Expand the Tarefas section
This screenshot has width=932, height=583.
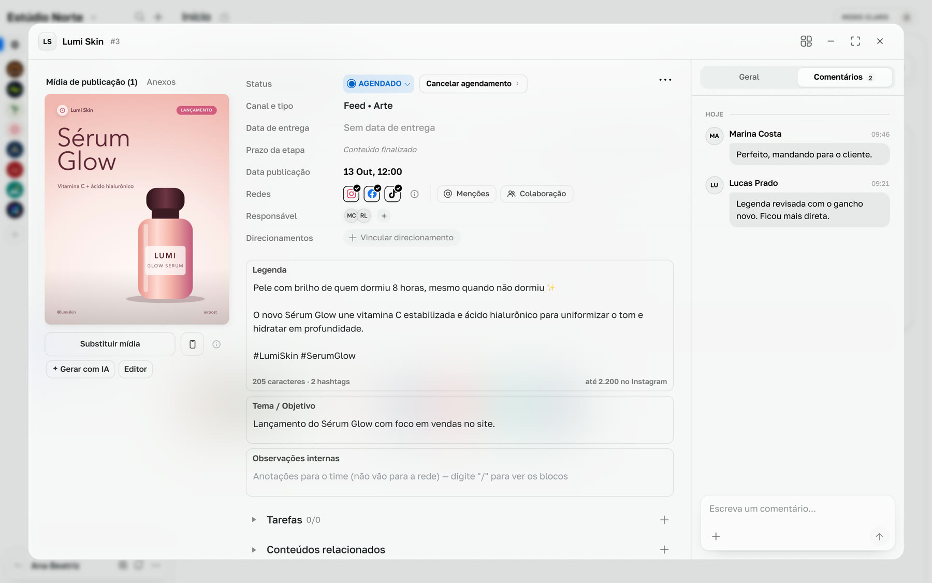coord(254,520)
